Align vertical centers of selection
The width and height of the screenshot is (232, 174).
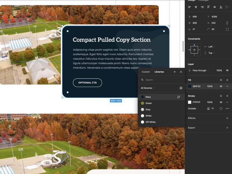(215, 7)
